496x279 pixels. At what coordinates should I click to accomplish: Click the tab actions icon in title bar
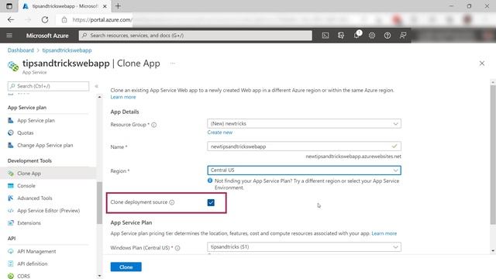(9, 6)
